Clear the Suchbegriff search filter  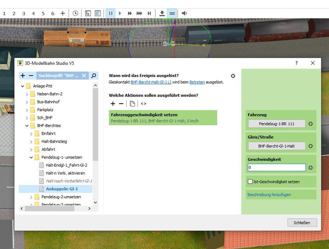84,76
